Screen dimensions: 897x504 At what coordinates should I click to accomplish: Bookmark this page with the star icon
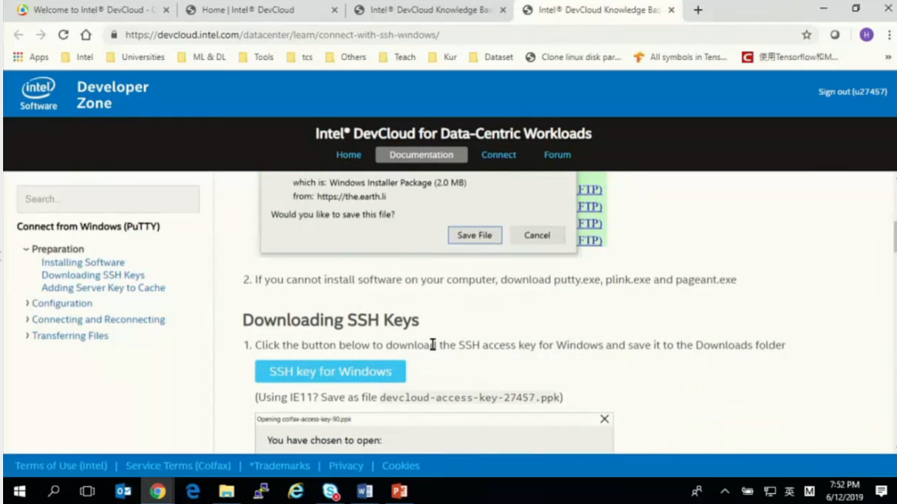807,35
